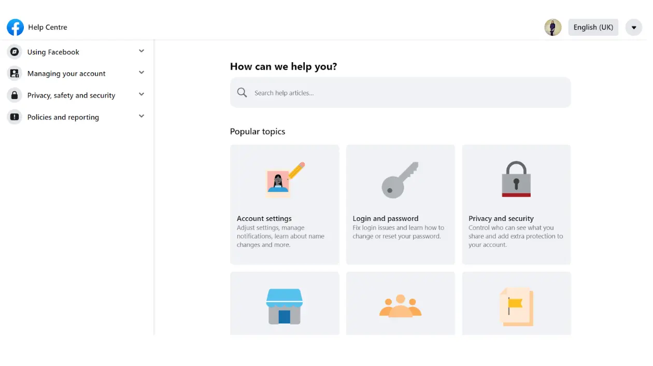Select the padlock icon for Privacy, safety and security
This screenshot has width=653, height=366.
click(13, 95)
